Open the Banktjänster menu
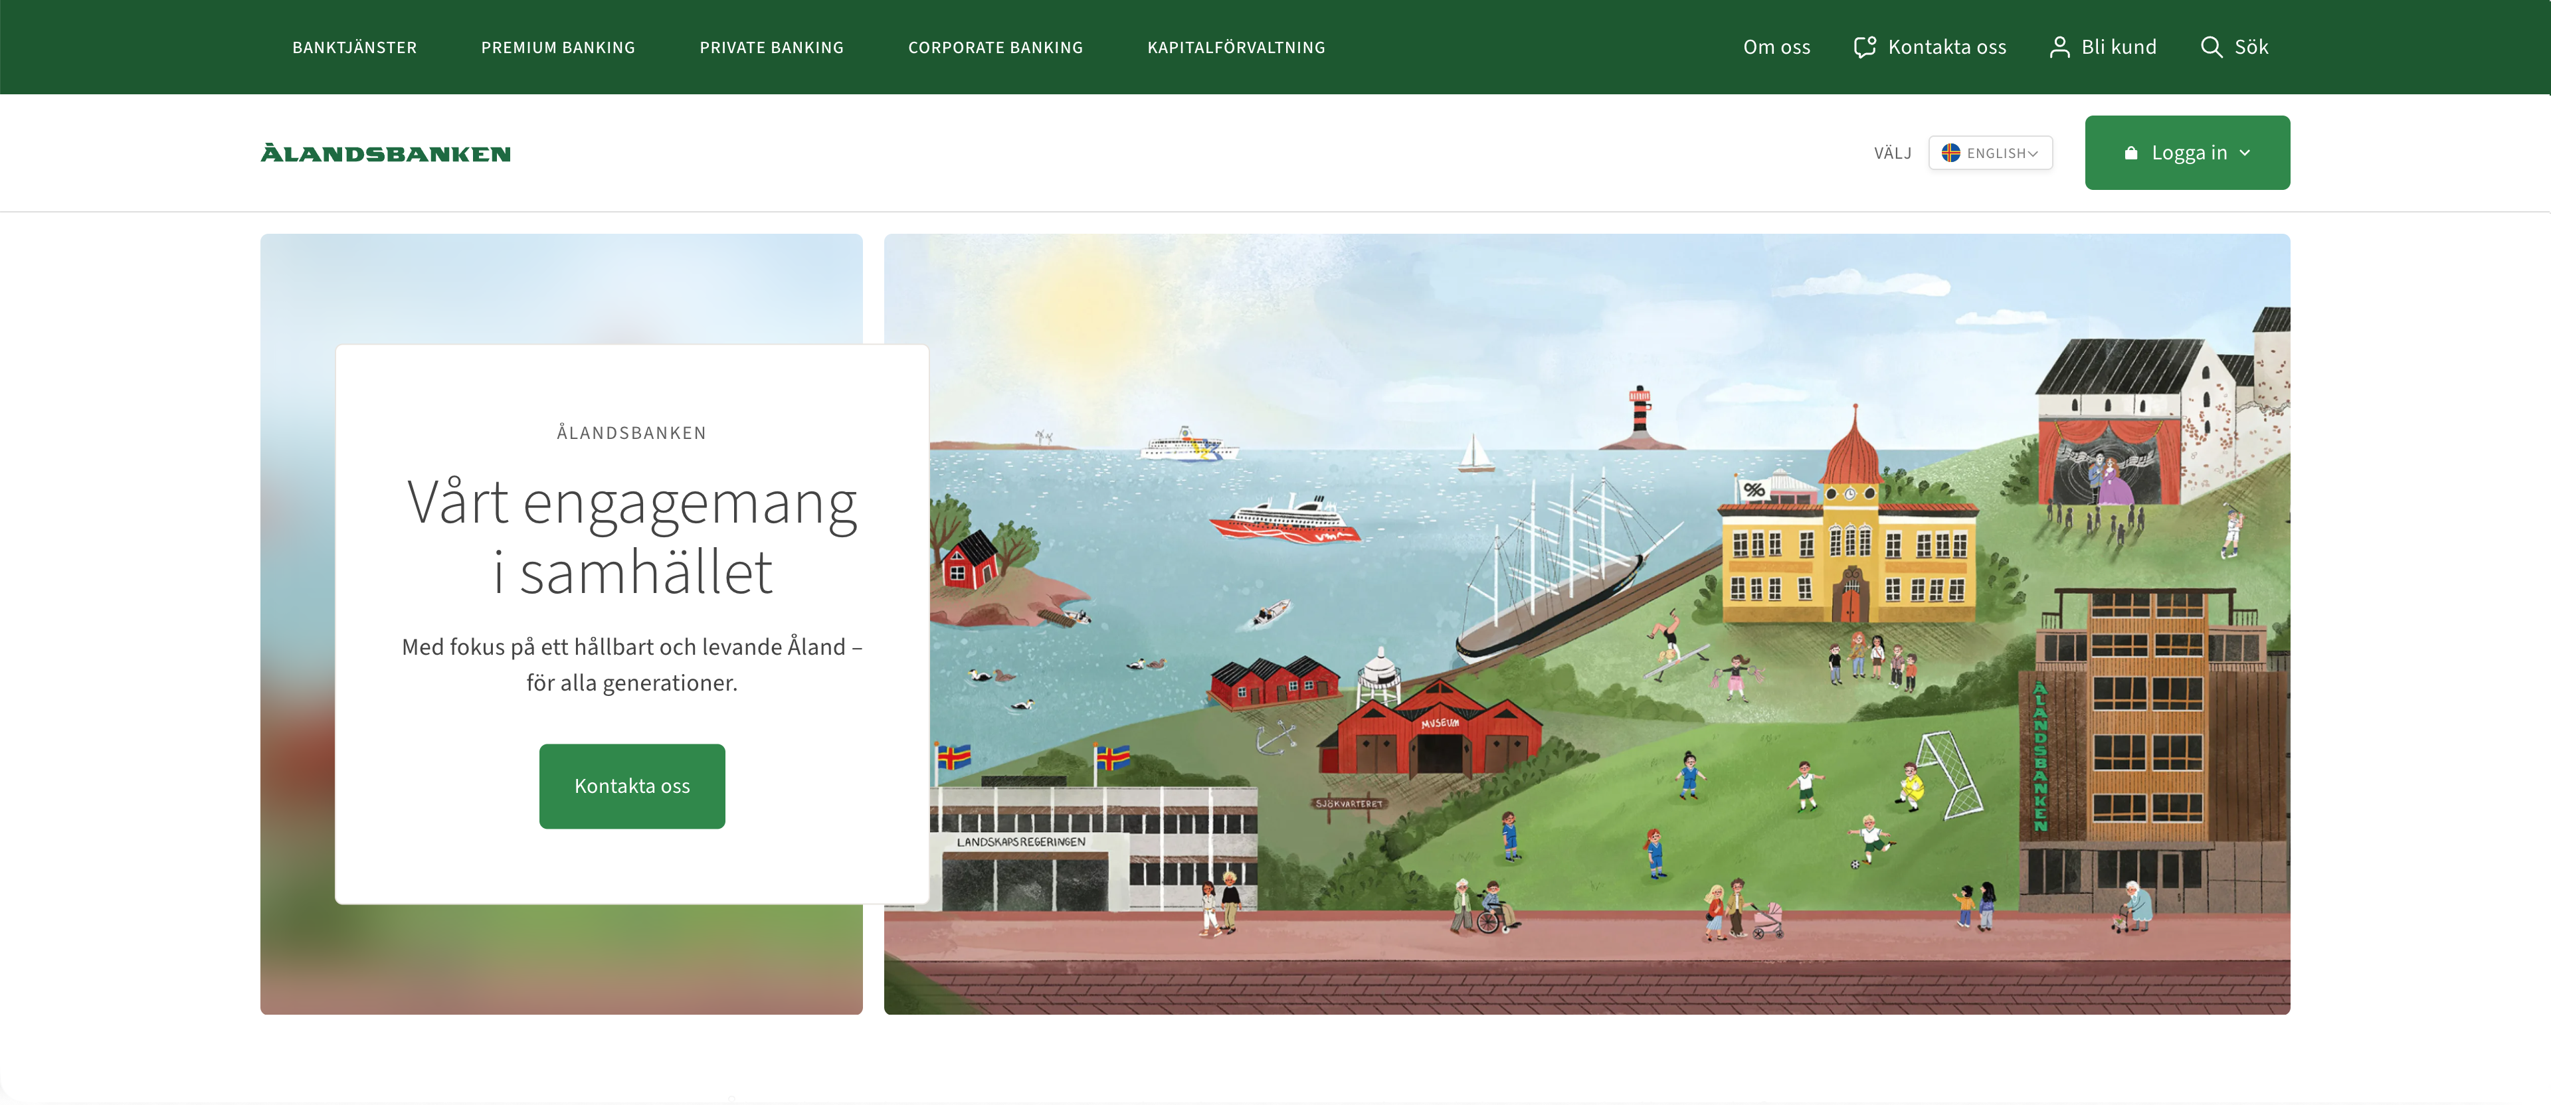The image size is (2551, 1105). (x=355, y=48)
